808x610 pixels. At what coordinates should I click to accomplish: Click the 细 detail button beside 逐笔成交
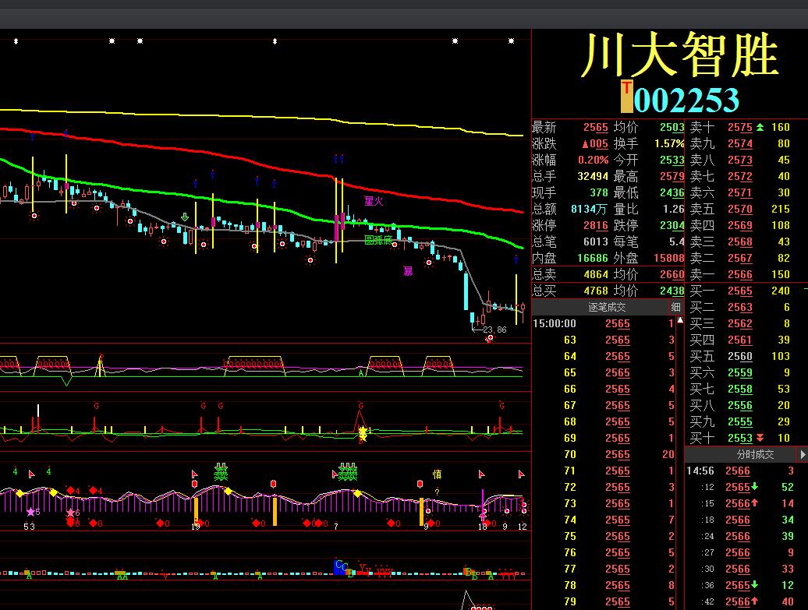pos(675,307)
